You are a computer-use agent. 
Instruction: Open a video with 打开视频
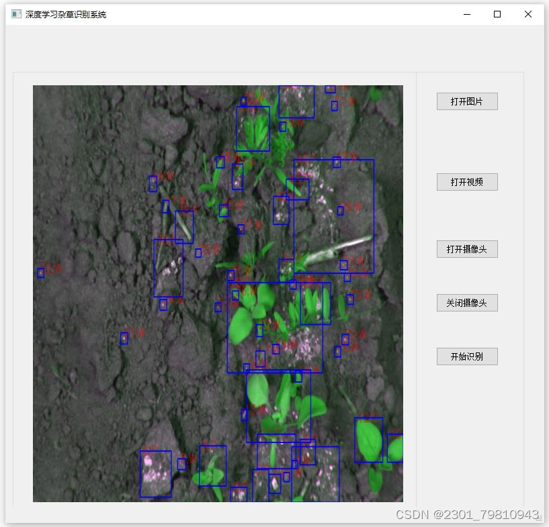coord(467,182)
